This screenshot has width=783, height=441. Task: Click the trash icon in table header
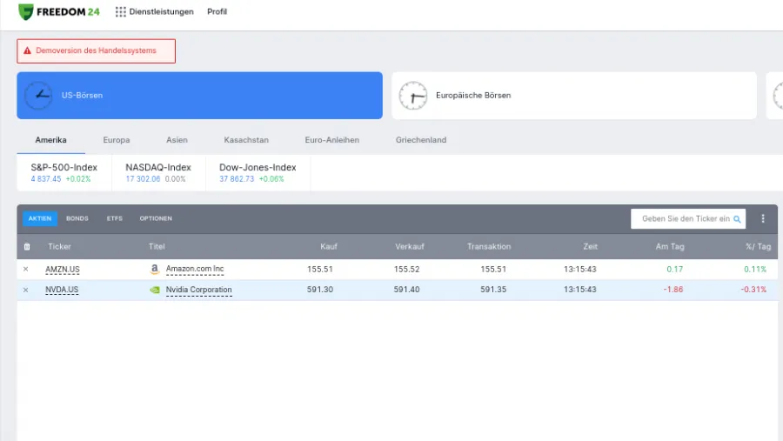tap(26, 247)
